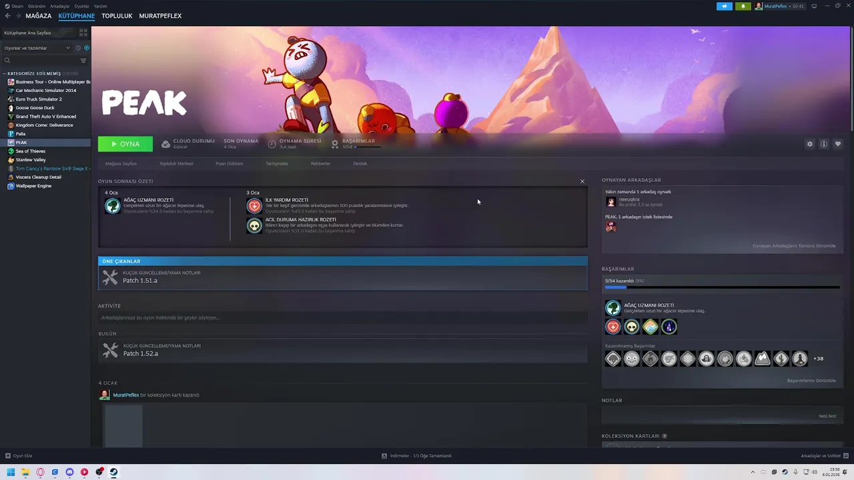Close the Oyun Sonrası Özeti panel
The height and width of the screenshot is (480, 854).
coord(582,181)
